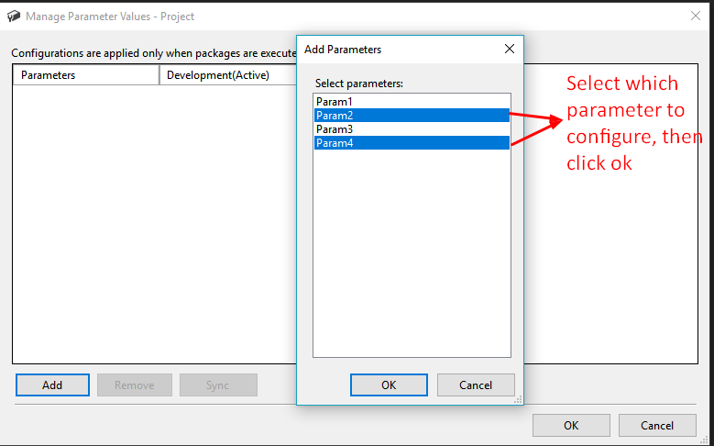Click the greyed-out Sync button
This screenshot has width=714, height=446.
(x=218, y=385)
